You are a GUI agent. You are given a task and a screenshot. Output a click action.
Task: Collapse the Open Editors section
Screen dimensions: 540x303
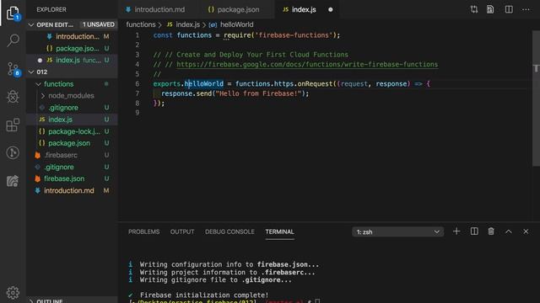[x=31, y=24]
